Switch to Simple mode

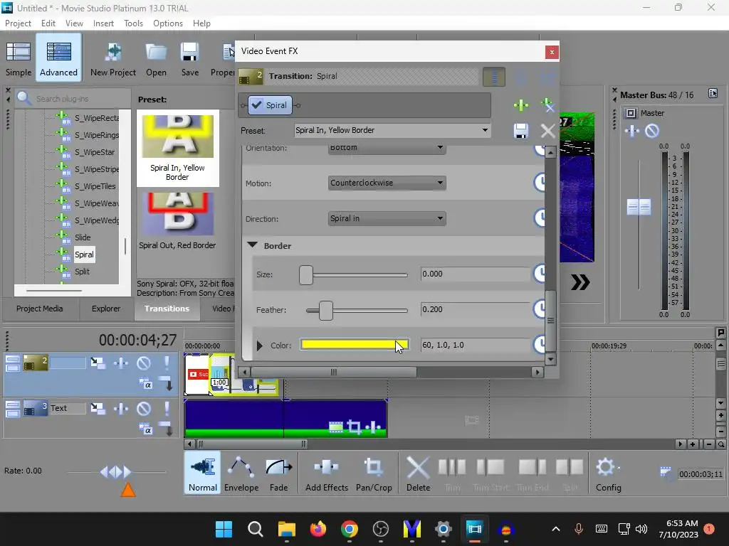[18, 58]
